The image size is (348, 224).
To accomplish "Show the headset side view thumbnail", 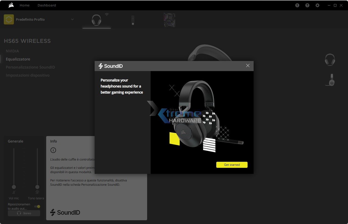I will pos(330,80).
